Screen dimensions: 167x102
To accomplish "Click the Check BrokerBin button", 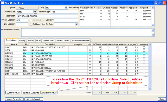I will coord(14,99).
